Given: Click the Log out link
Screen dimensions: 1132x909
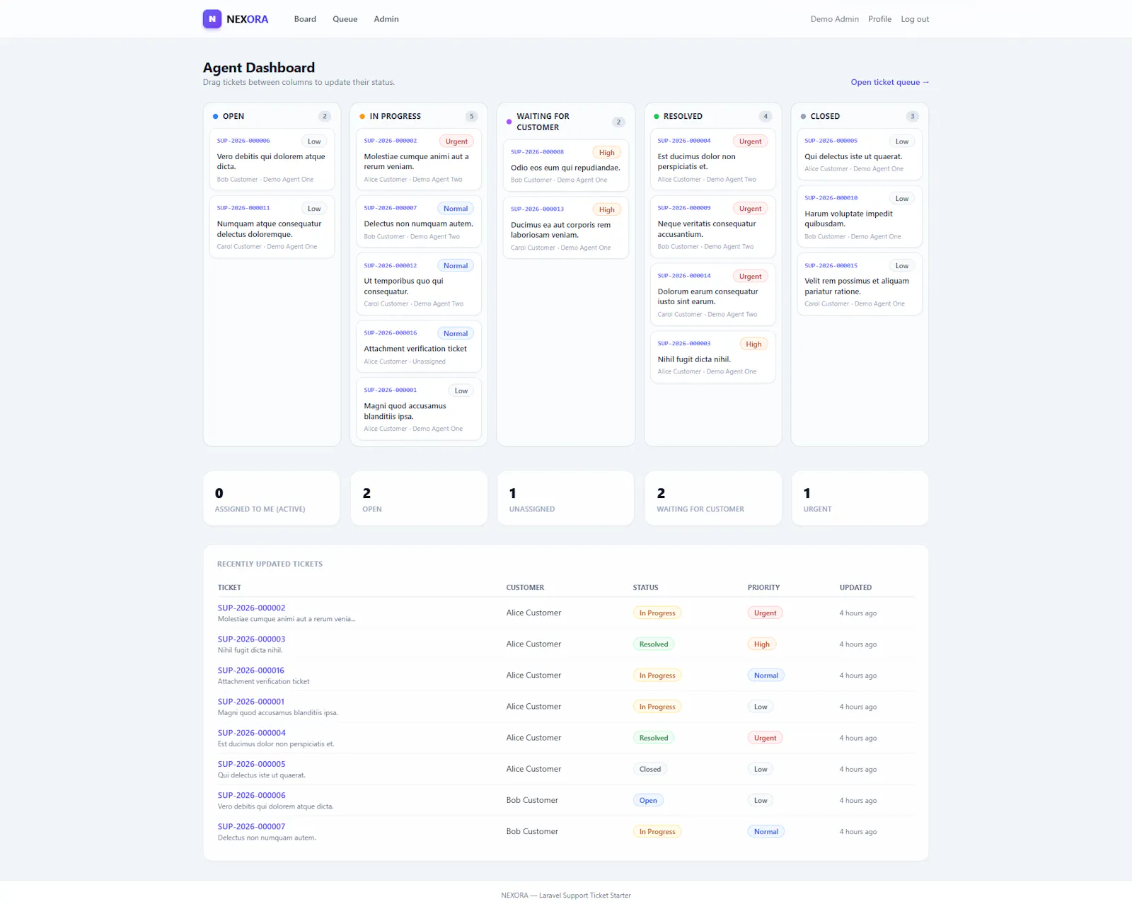Looking at the screenshot, I should 915,19.
